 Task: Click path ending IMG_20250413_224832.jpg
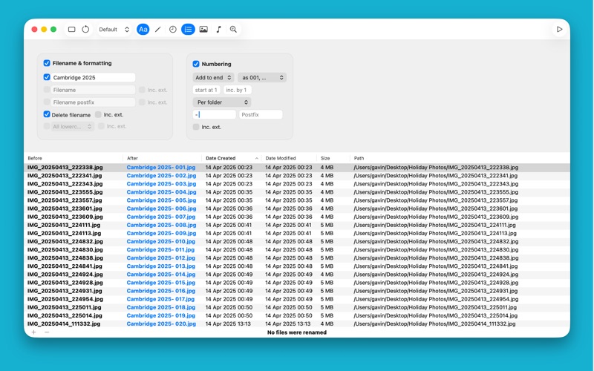coord(436,241)
